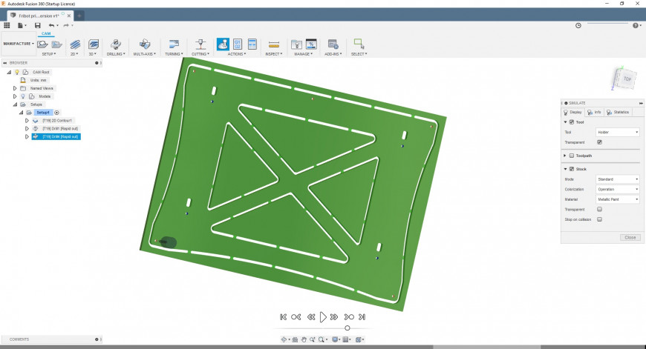Viewport: 646px width, 349px height.
Task: Enable the Toolpath checkbox
Action: pyautogui.click(x=572, y=156)
